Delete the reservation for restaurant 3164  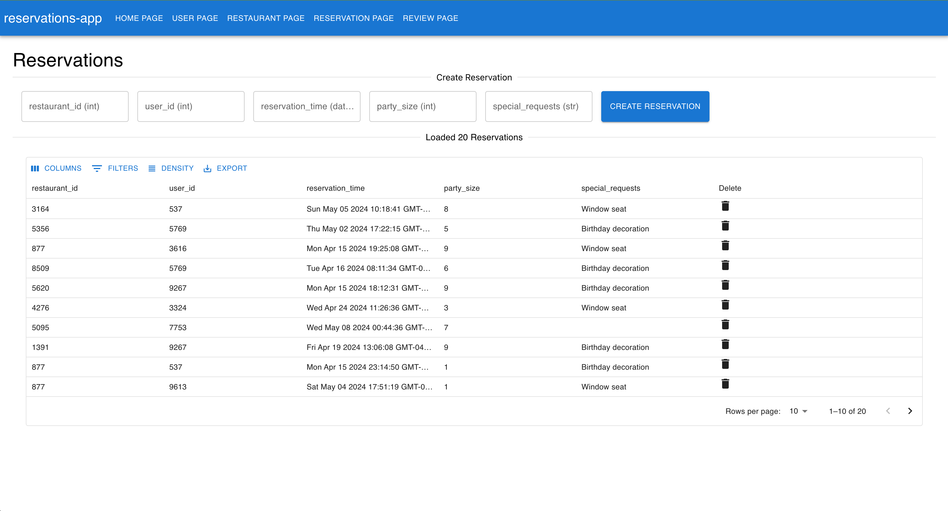coord(725,206)
